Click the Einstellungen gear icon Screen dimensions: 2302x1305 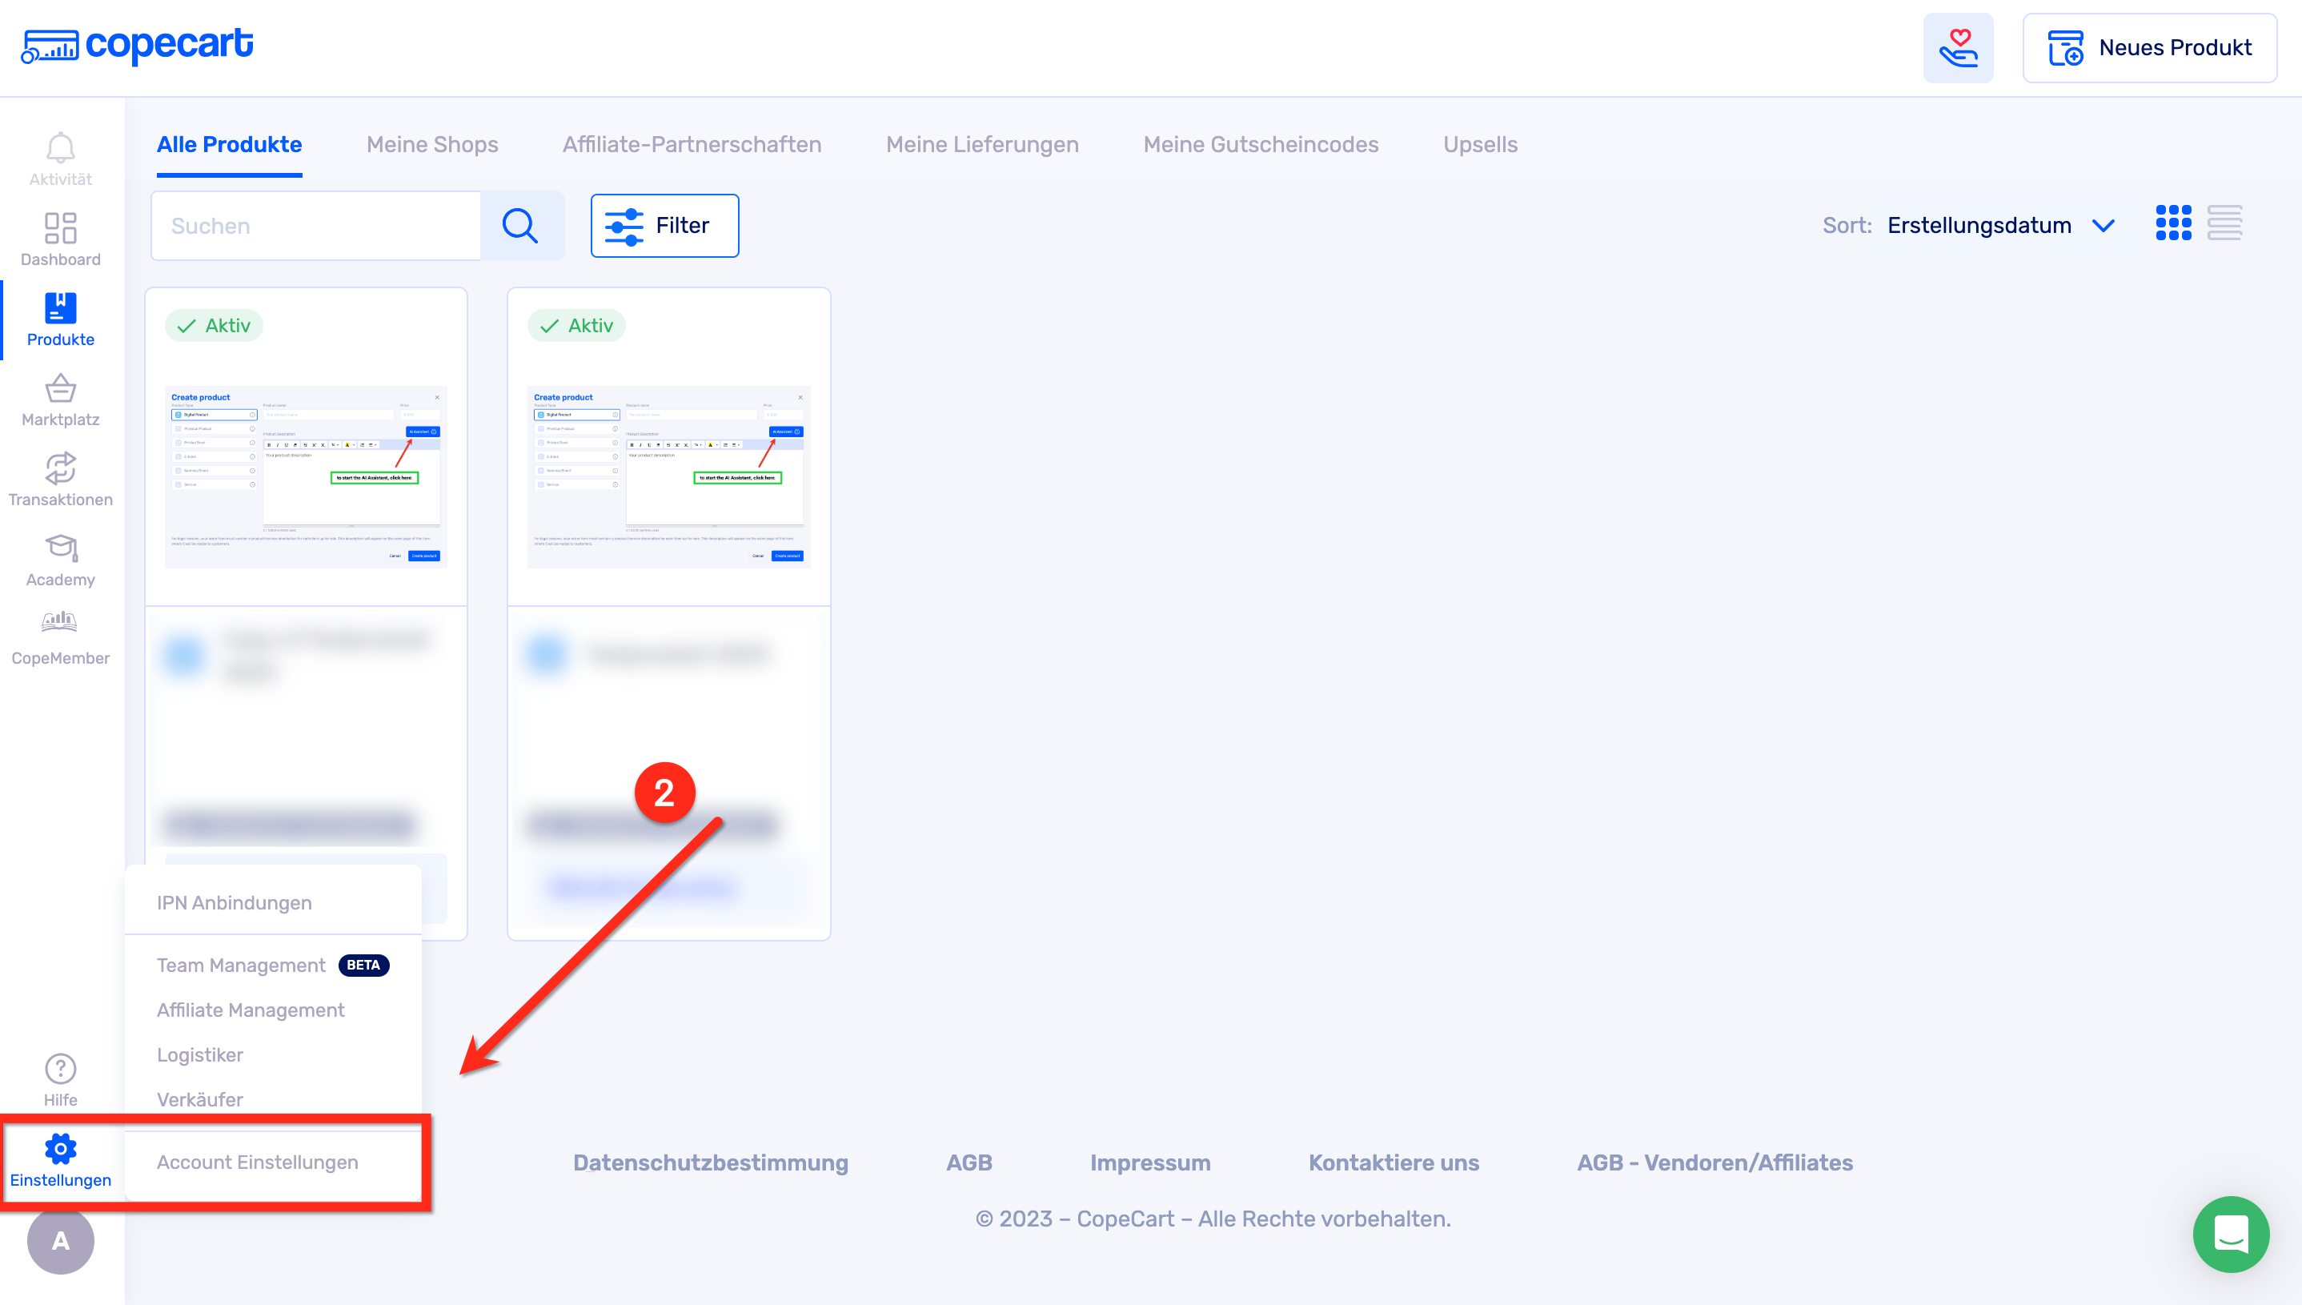pos(60,1149)
